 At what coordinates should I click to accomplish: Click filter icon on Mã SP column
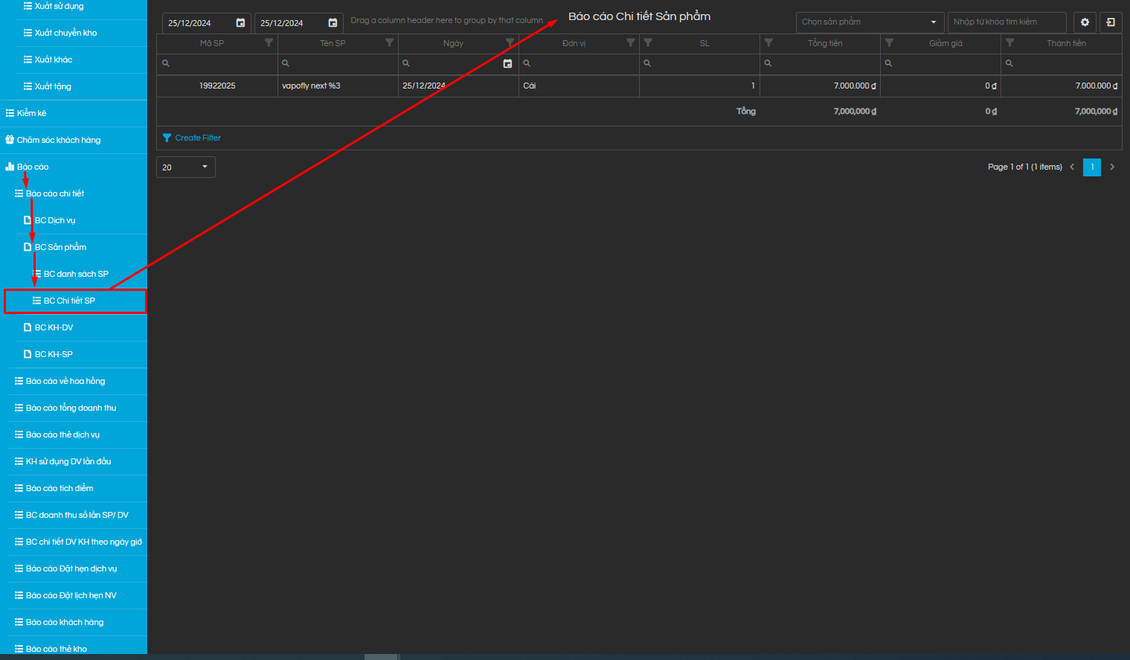[x=269, y=43]
